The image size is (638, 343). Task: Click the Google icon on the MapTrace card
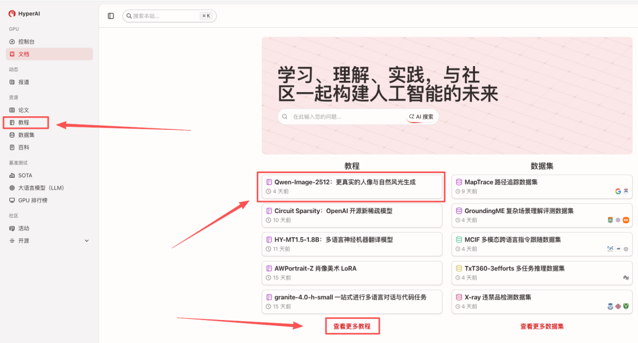(618, 190)
